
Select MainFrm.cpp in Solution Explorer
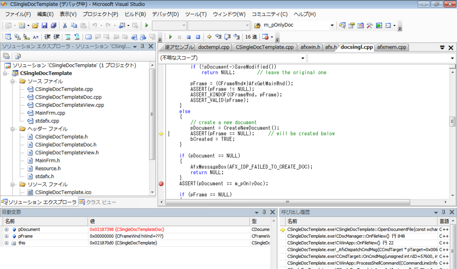click(x=50, y=113)
